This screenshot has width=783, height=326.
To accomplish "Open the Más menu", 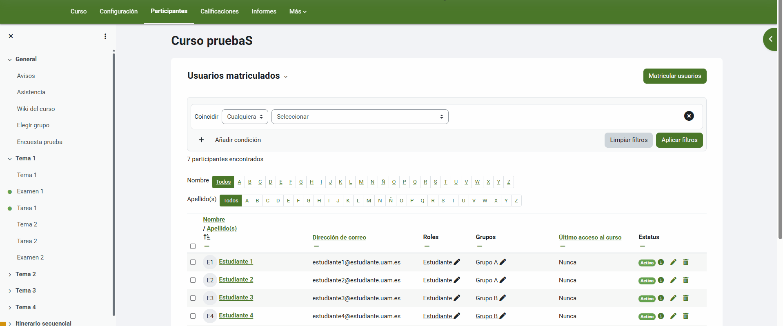I will (x=298, y=11).
